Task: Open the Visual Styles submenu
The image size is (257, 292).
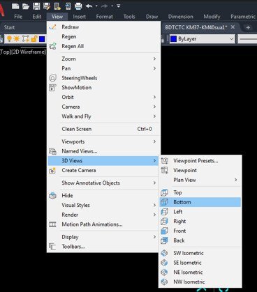Action: [x=103, y=205]
